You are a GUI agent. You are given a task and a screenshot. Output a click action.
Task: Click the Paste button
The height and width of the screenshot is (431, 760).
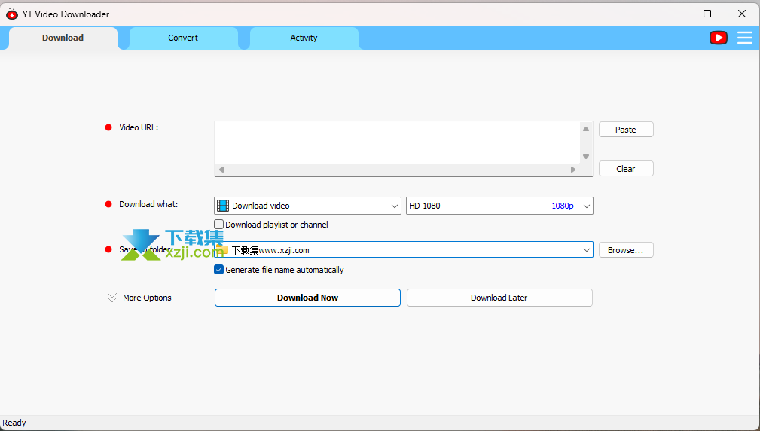click(x=626, y=130)
